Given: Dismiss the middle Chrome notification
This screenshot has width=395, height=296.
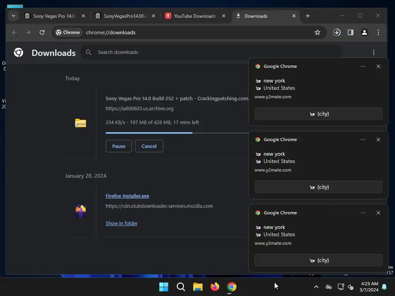Looking at the screenshot, I should click(378, 140).
